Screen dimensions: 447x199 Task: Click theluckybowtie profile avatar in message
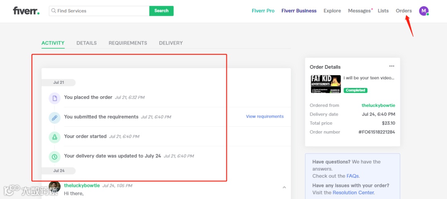click(55, 187)
